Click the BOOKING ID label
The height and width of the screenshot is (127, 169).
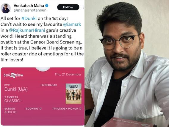[34, 109]
